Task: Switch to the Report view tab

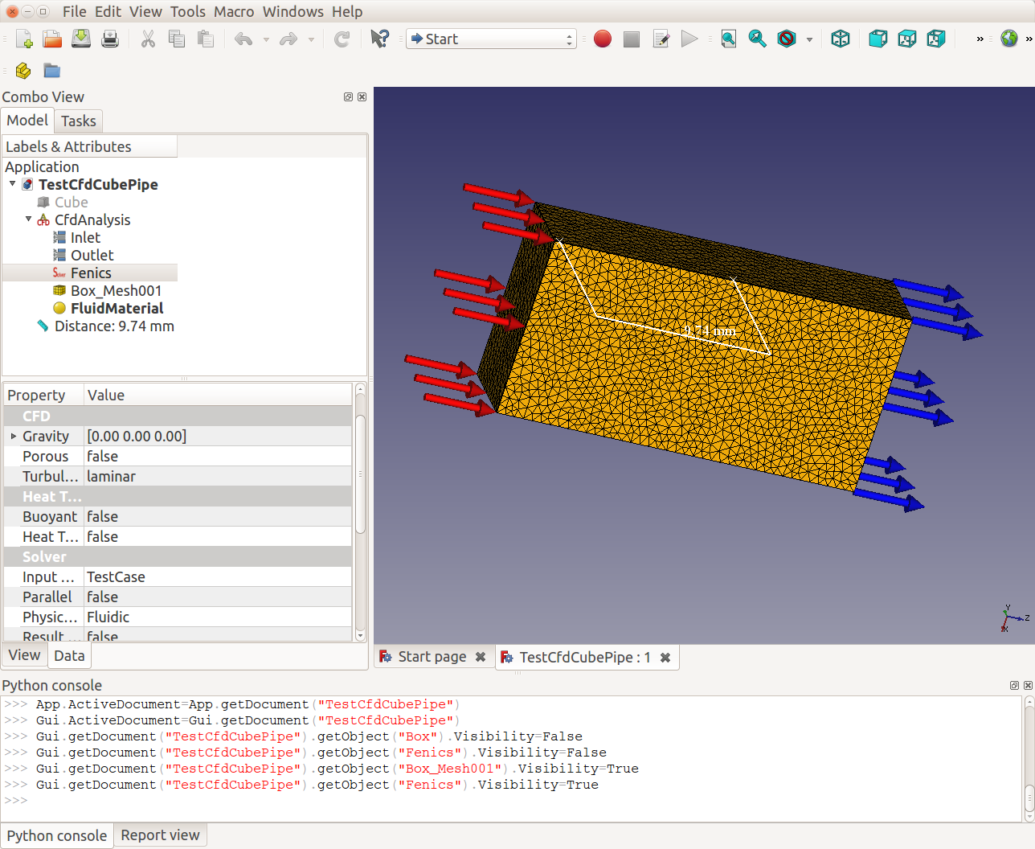Action: pos(160,835)
